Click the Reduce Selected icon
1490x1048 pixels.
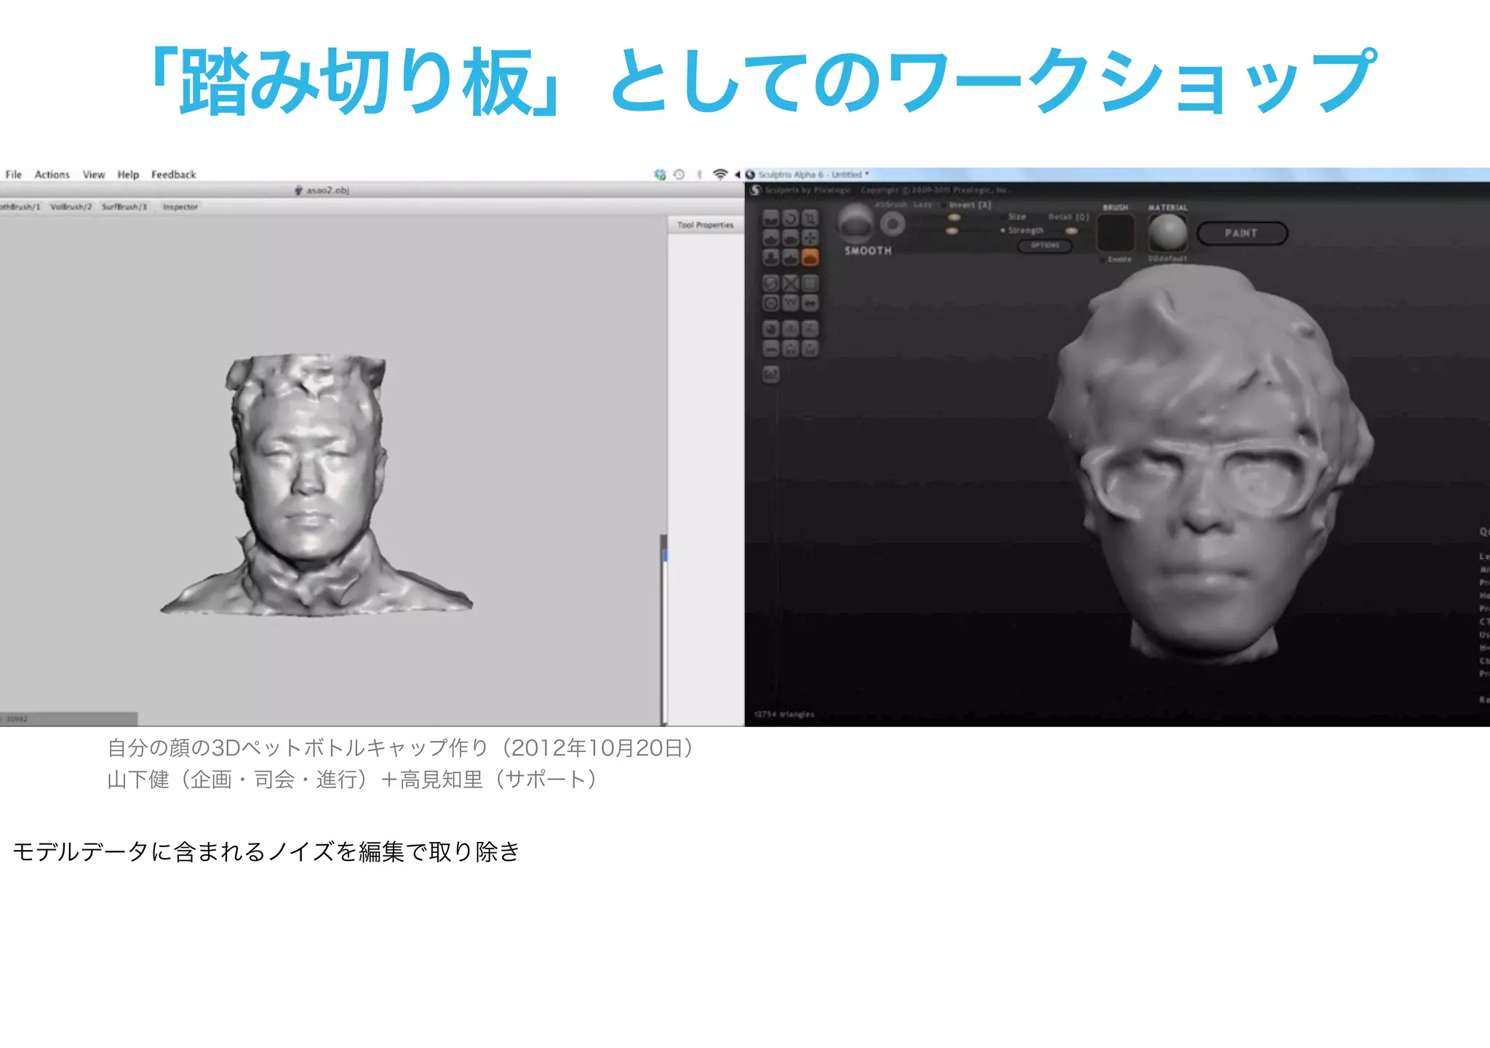point(790,284)
